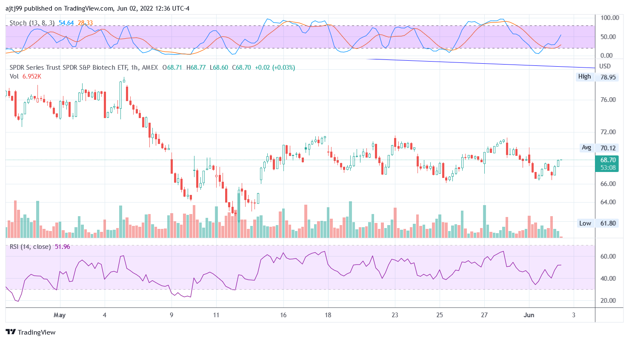Click date label 23 on the time axis
Viewport: 629px width, 341px height.
[x=395, y=315]
